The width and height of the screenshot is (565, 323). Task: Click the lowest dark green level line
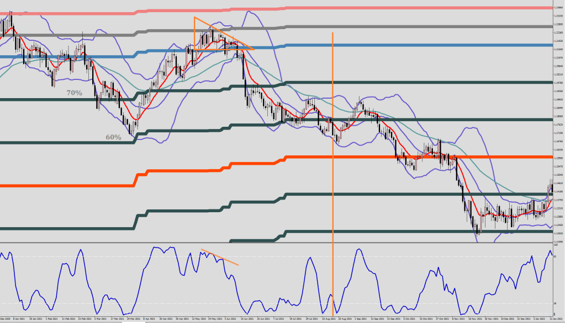tap(387, 232)
